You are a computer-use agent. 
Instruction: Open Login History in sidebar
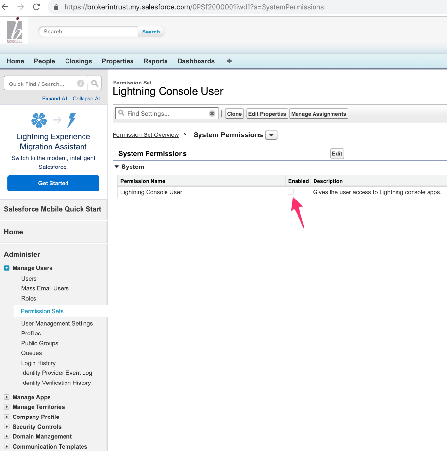(38, 363)
